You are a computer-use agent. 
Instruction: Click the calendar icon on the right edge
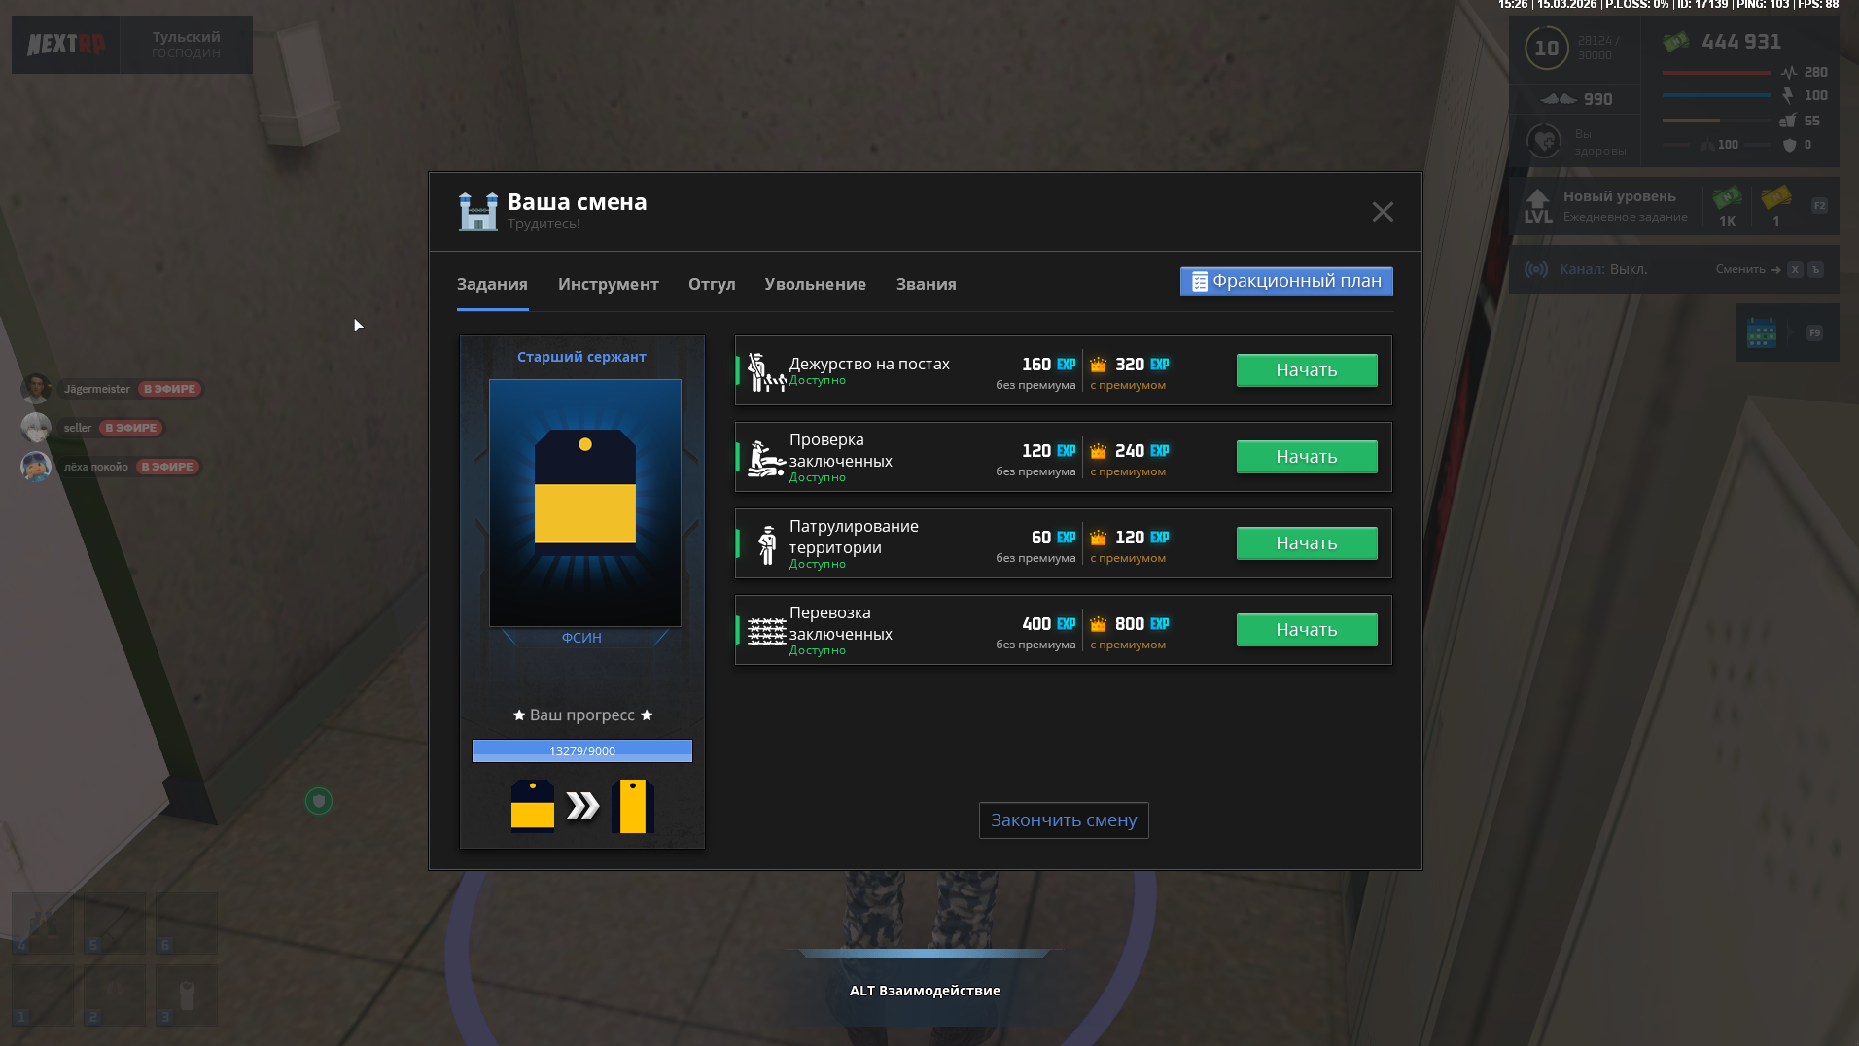click(x=1761, y=332)
